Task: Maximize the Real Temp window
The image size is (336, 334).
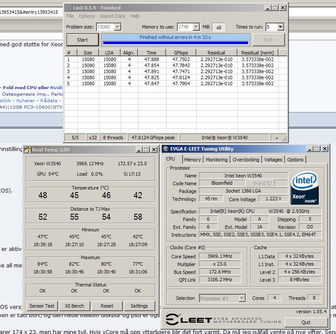Action: click(x=146, y=150)
